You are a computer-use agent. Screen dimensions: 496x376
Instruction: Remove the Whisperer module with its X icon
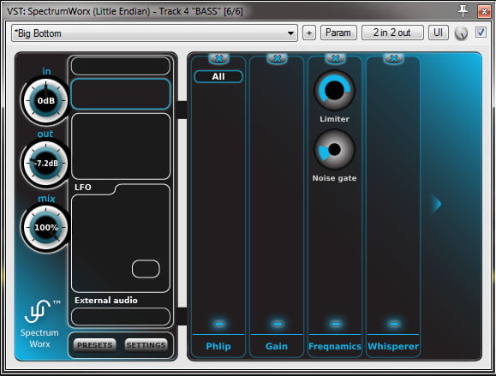coord(393,58)
